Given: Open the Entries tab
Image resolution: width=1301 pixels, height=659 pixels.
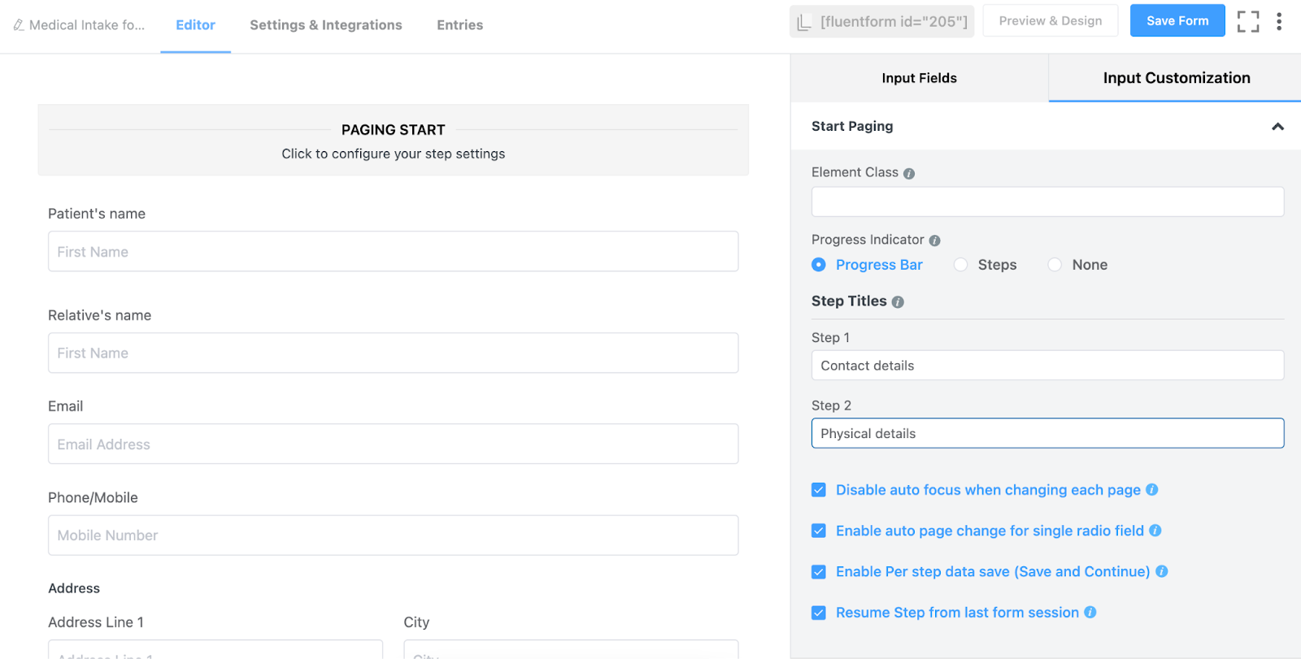Looking at the screenshot, I should (x=459, y=25).
